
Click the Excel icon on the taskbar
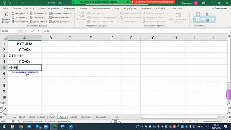pyautogui.click(x=54, y=127)
